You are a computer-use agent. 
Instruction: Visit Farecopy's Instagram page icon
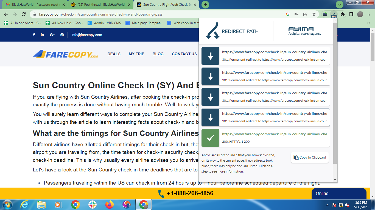[62, 35]
